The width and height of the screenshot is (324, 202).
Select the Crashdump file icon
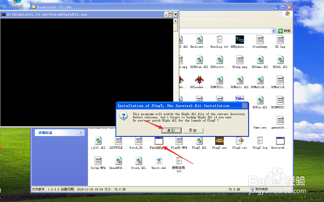tap(260, 40)
